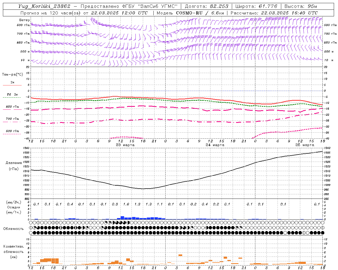The image size is (338, 270).
Task: Click the Модель COSMO-RU / 6.6км label
Action: coord(190,13)
